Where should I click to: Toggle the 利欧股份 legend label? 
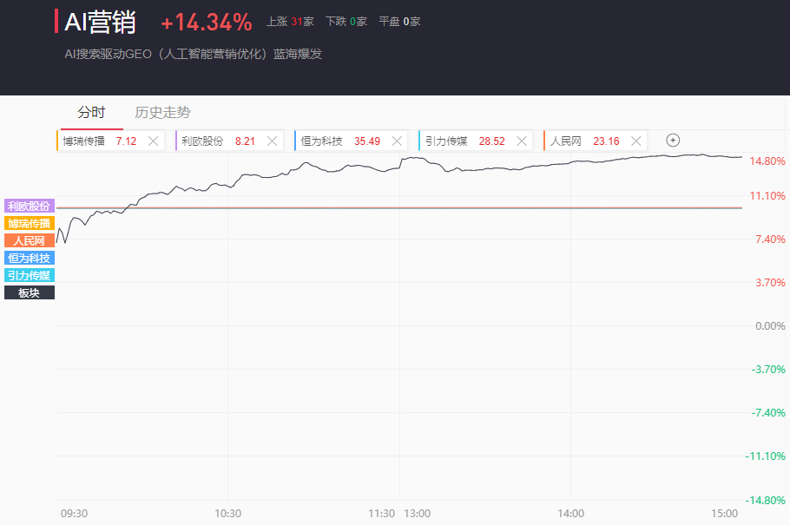tap(30, 206)
